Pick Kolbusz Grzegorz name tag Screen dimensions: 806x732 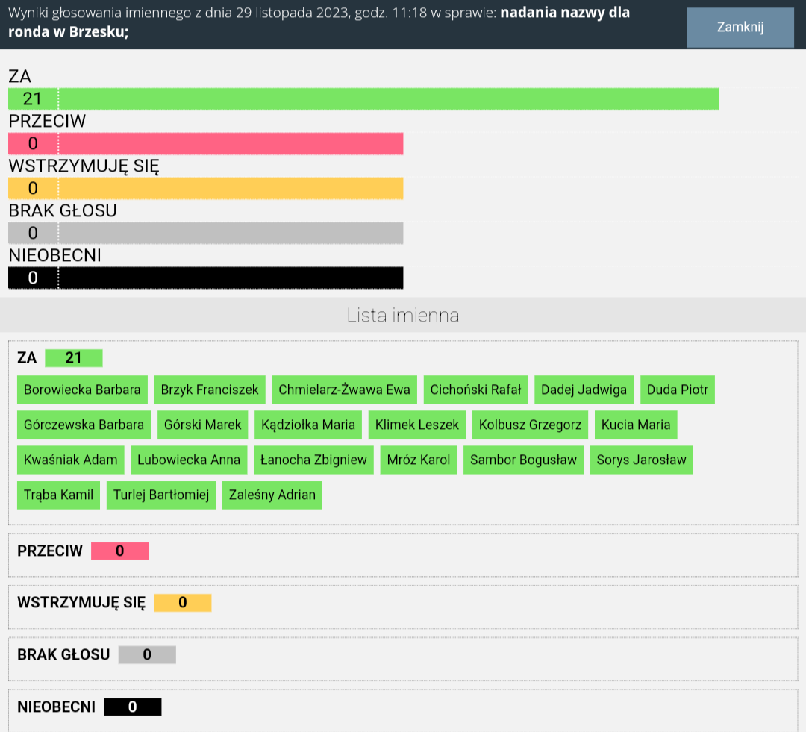tap(530, 425)
